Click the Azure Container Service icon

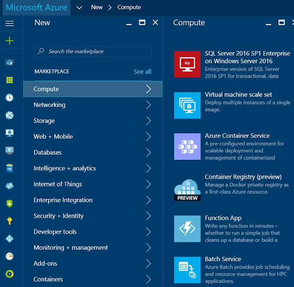coord(187,146)
